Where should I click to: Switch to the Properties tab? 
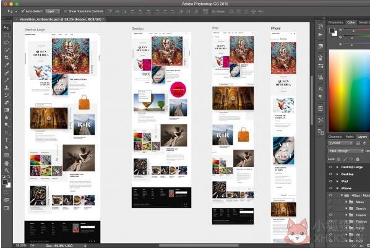(x=336, y=22)
